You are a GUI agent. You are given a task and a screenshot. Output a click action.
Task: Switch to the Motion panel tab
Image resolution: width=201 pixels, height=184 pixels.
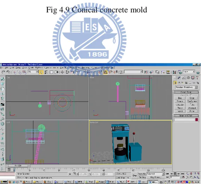tap(188, 78)
